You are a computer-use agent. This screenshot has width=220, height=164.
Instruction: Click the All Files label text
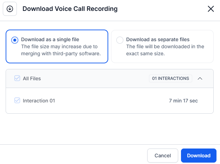pos(32,78)
